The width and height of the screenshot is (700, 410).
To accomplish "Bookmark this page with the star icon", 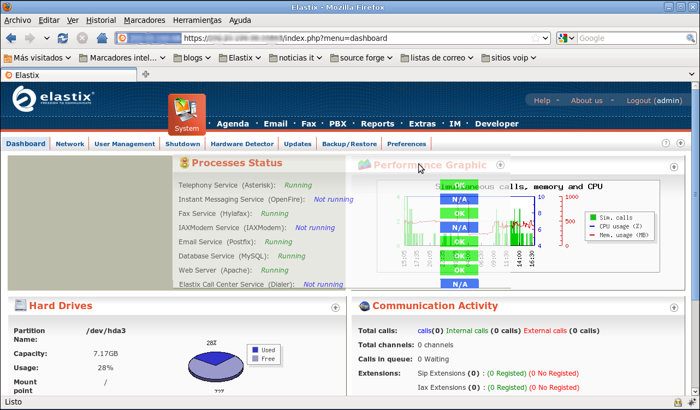I will click(536, 38).
